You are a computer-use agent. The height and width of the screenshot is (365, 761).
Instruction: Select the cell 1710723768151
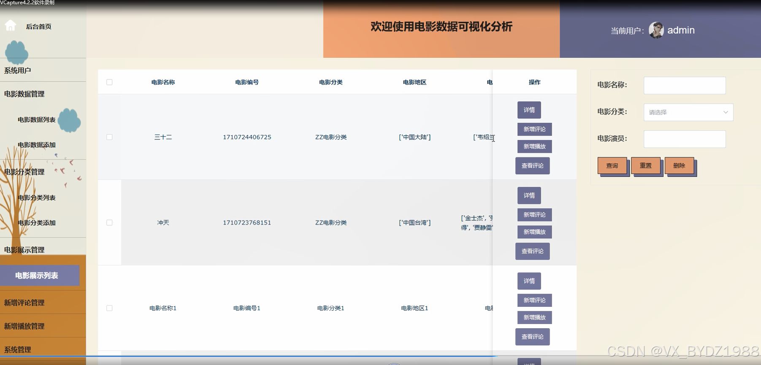[247, 222]
